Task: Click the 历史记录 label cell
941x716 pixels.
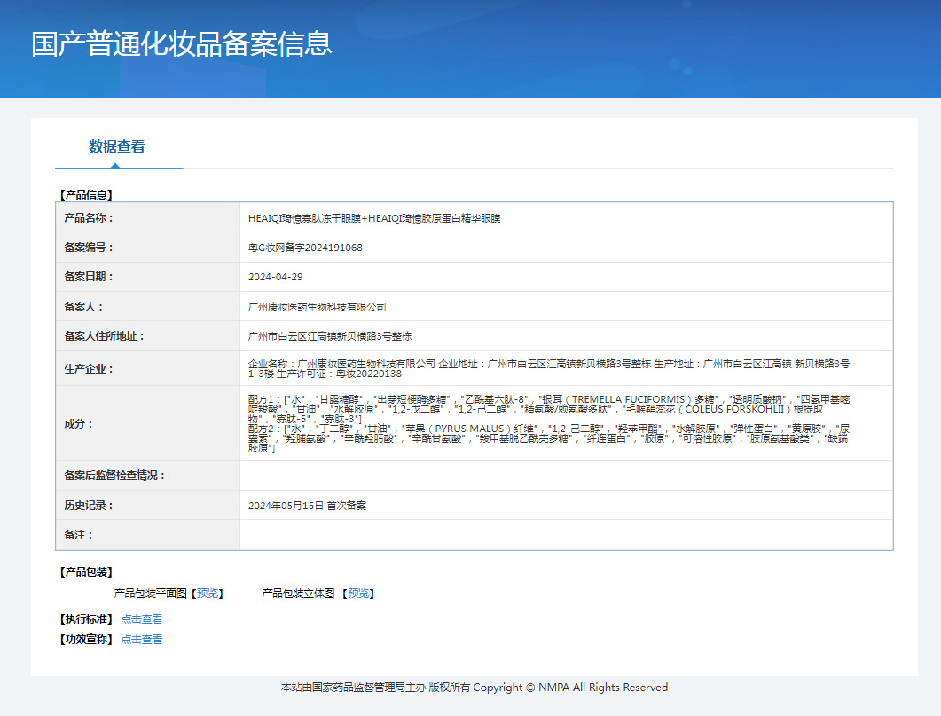Action: pos(147,506)
